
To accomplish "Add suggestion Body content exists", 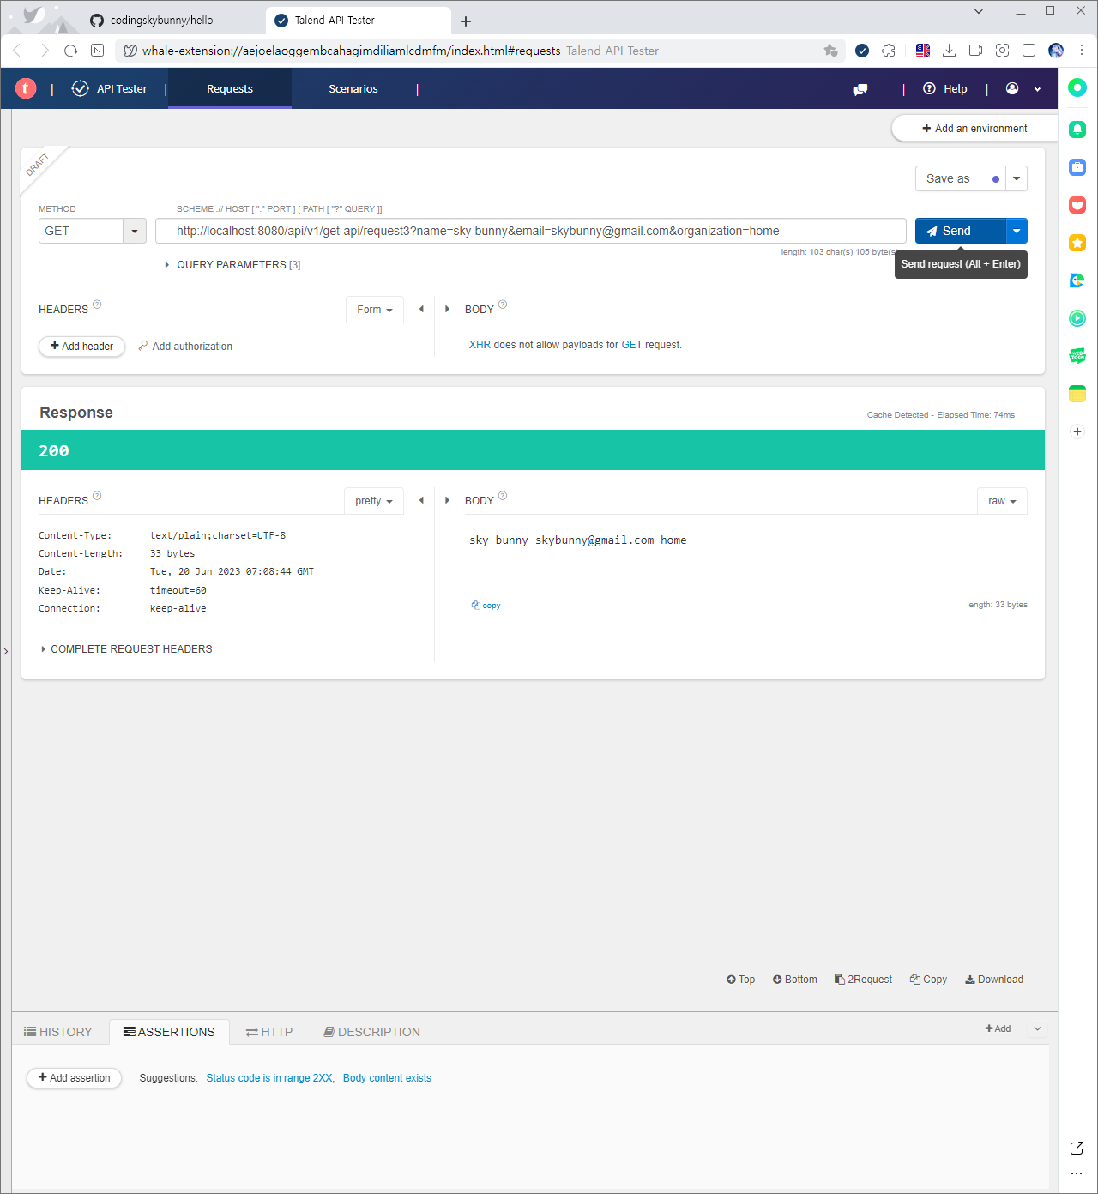I will (x=387, y=1078).
